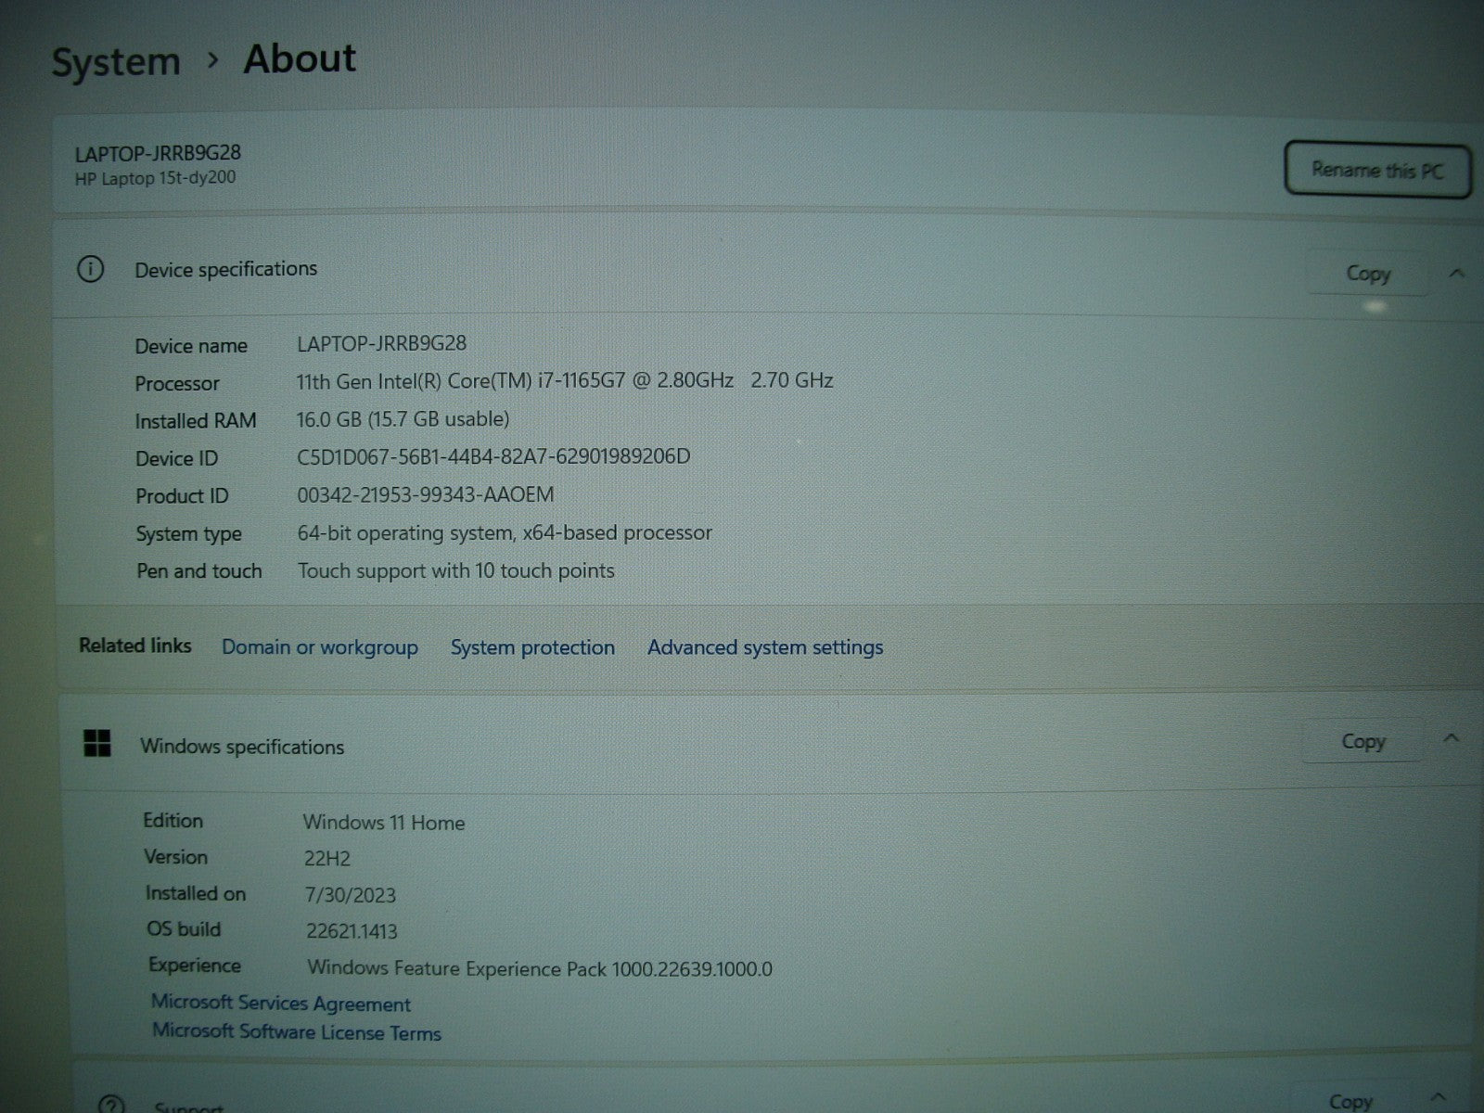Click the Windows logo icon
Screen dimensions: 1484x1113
tap(97, 744)
